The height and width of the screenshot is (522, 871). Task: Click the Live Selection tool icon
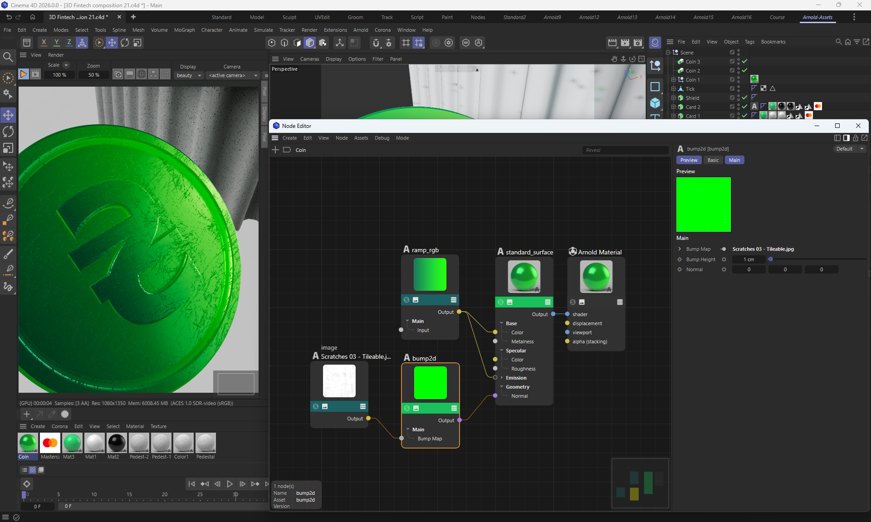pyautogui.click(x=8, y=78)
